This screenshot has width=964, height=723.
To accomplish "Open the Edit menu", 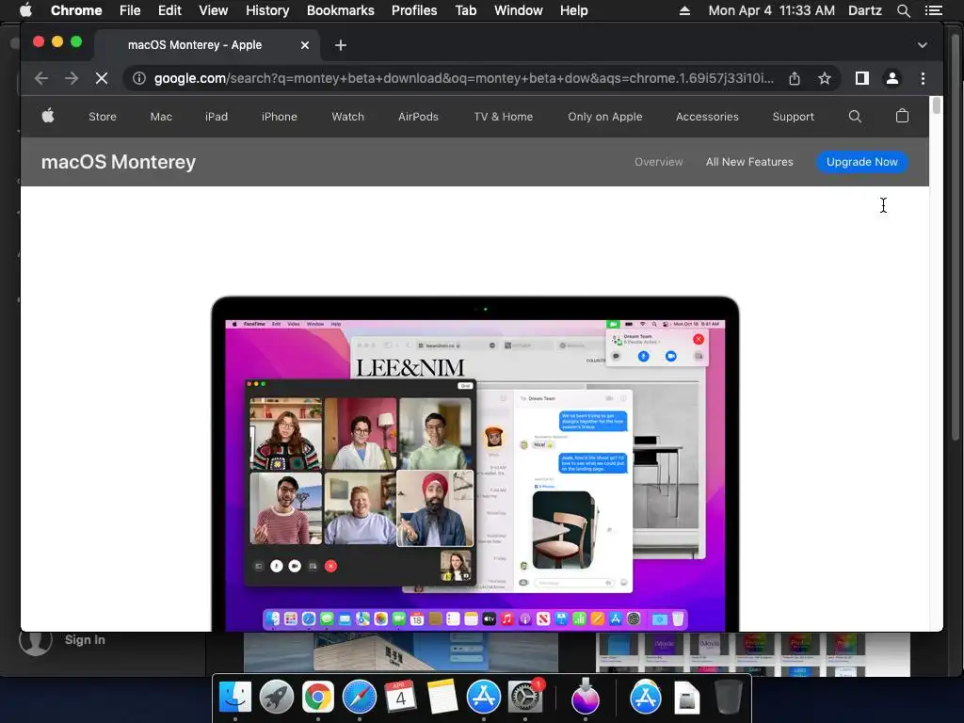I will pyautogui.click(x=169, y=10).
